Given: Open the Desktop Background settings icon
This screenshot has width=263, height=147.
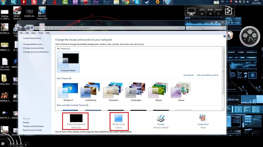Looking at the screenshot, I should [76, 118].
